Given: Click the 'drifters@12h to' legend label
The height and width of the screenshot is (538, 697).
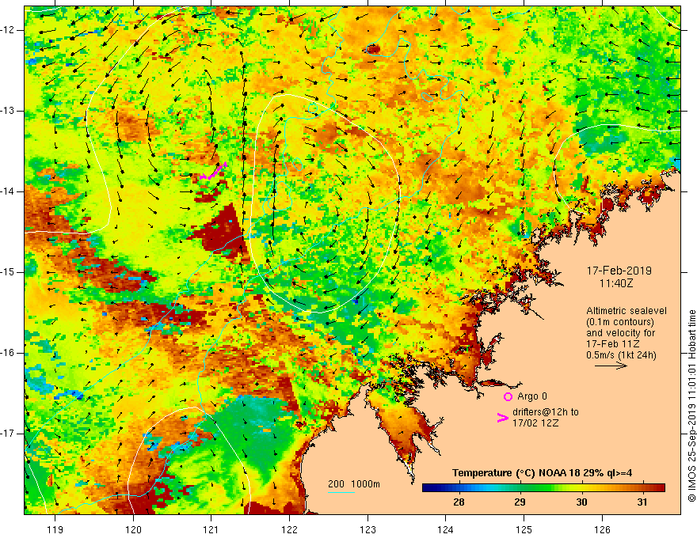Looking at the screenshot, I should [x=546, y=412].
